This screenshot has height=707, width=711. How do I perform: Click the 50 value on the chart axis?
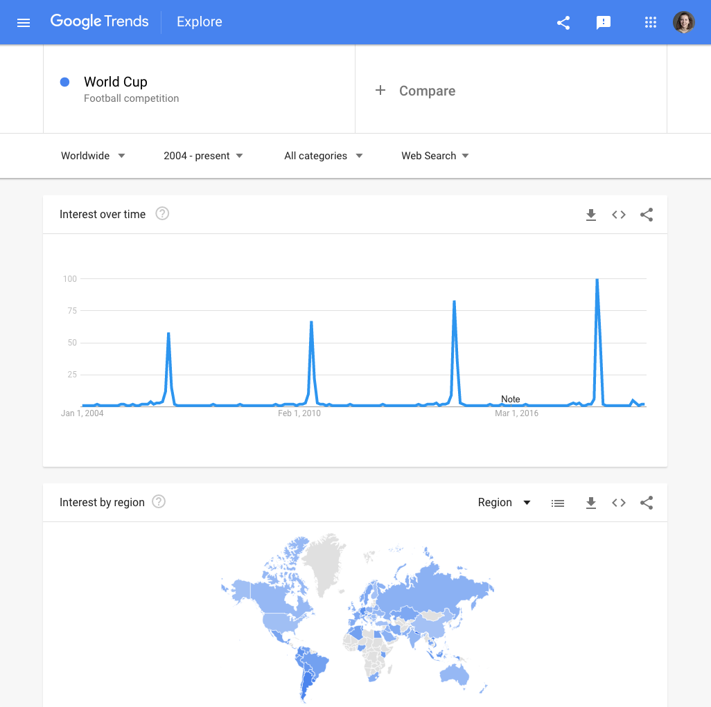point(72,343)
